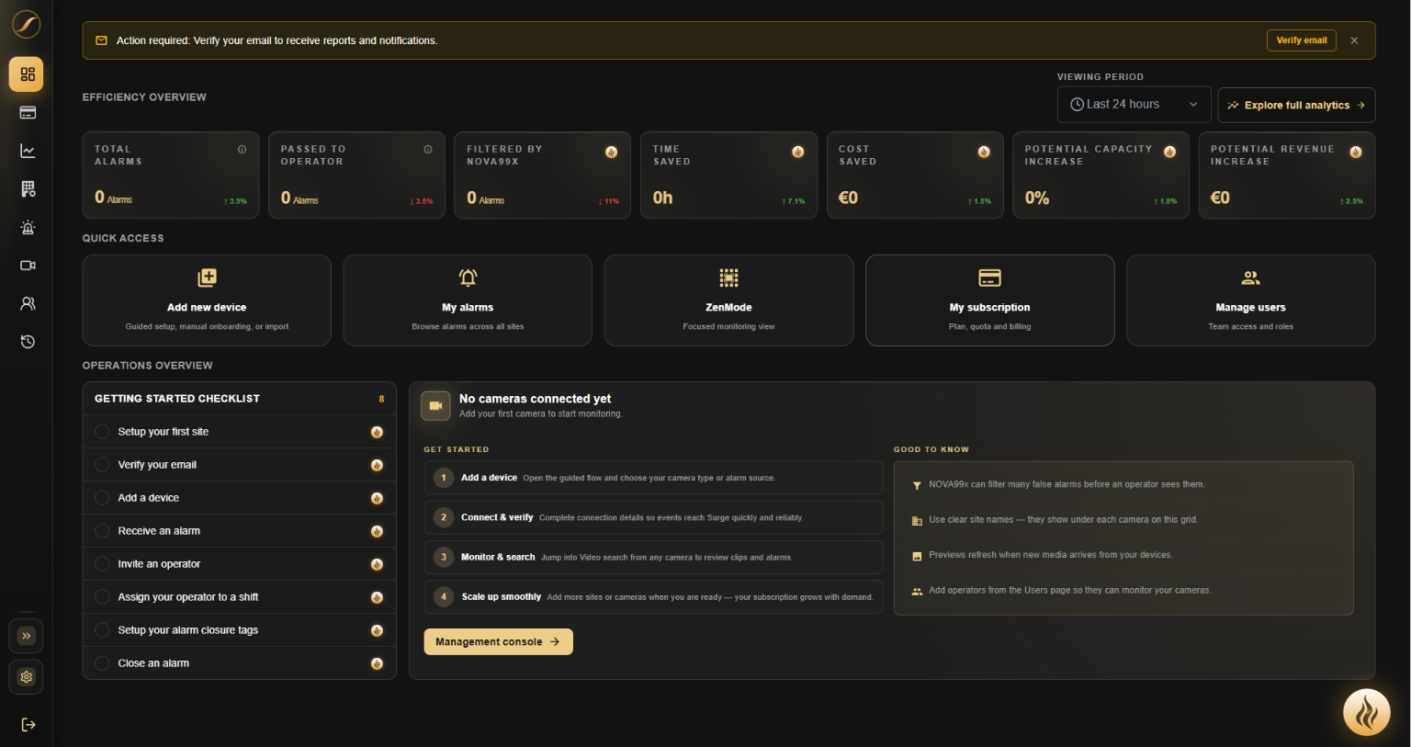
Task: Open the My alarms quick access card
Action: (x=468, y=300)
